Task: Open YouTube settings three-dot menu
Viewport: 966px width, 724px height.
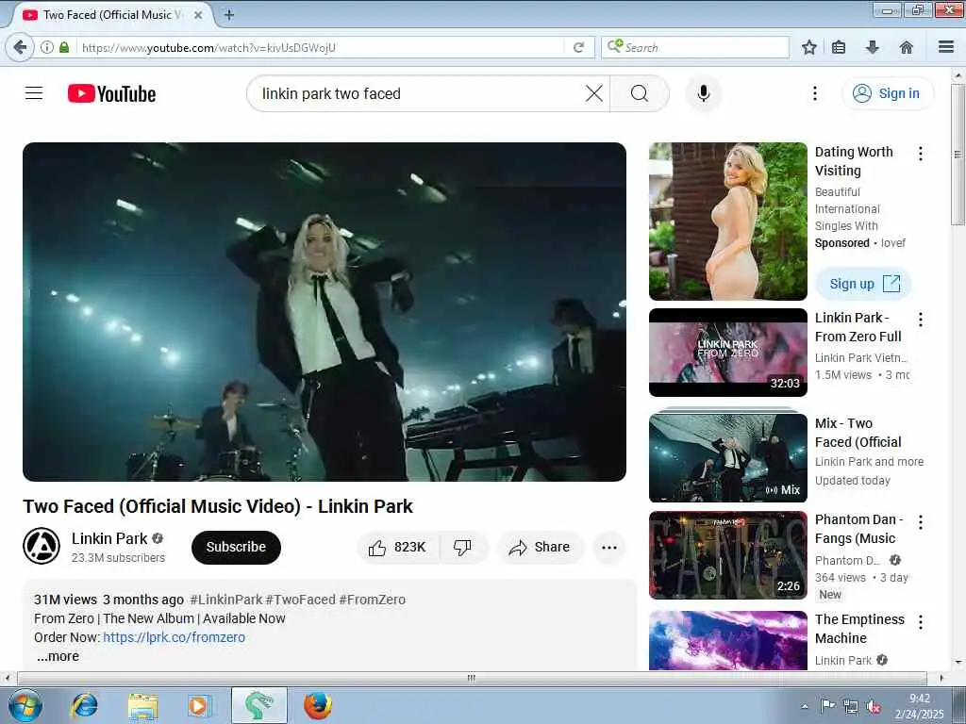Action: pos(815,93)
